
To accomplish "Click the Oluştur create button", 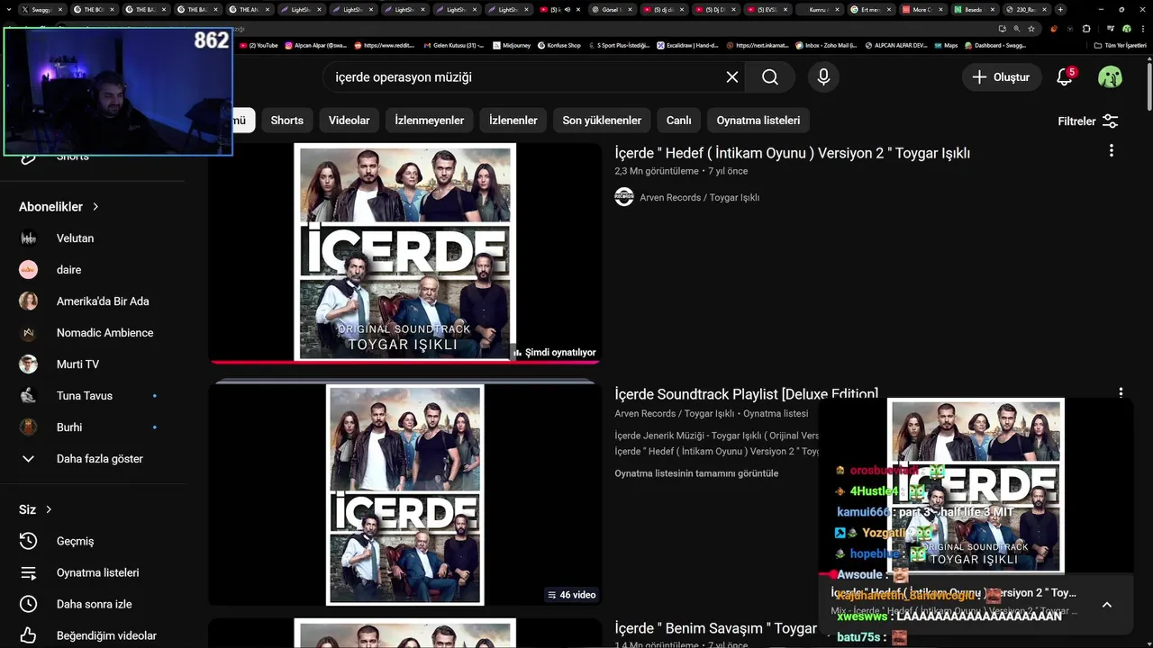I will pyautogui.click(x=1002, y=77).
